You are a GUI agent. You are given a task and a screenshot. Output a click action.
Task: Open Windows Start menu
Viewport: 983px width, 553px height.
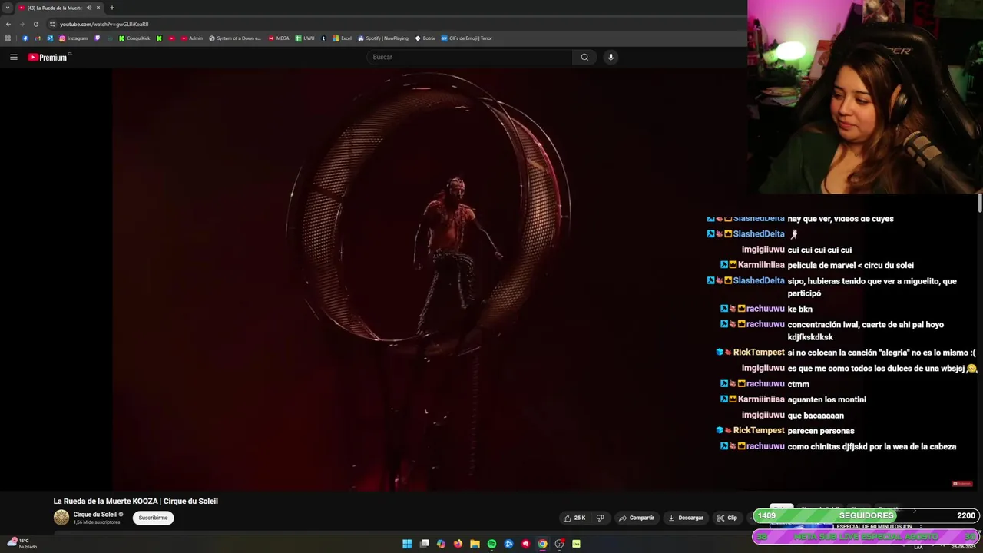coord(407,544)
